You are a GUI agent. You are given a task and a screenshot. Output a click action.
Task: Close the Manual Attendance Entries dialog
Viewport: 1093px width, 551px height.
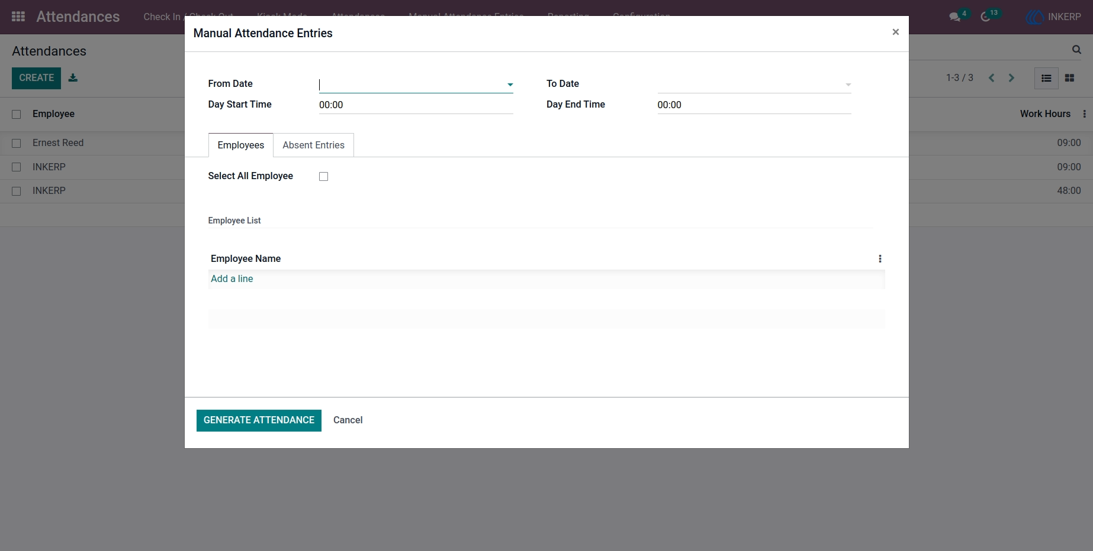tap(895, 32)
